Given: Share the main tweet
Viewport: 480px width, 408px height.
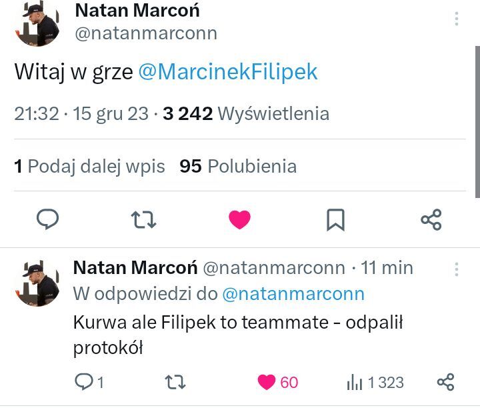Looking at the screenshot, I should pos(431,219).
